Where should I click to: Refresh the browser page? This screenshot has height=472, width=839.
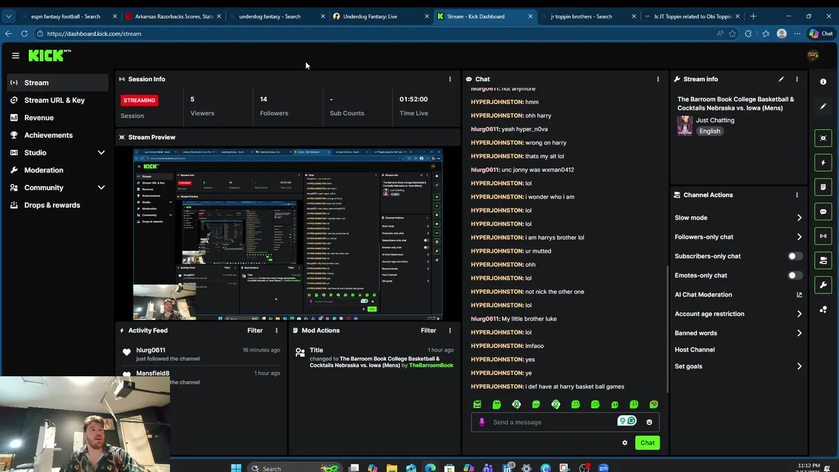pos(24,33)
